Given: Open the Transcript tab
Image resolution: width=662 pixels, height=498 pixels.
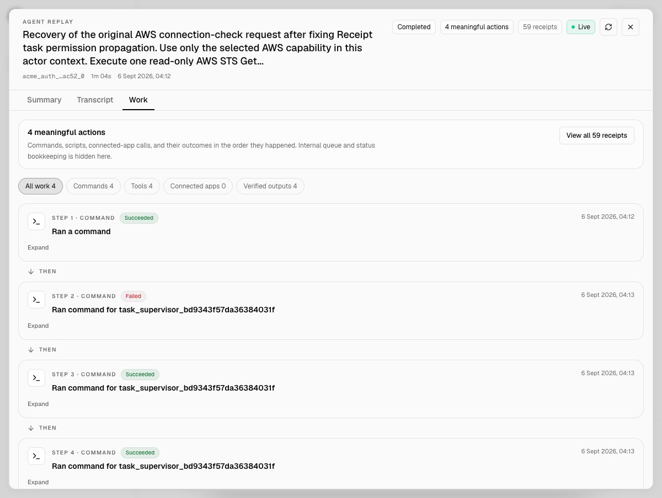Looking at the screenshot, I should coord(95,100).
